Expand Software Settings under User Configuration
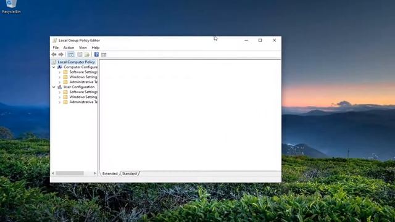Screen dimensions: 395x222 [59, 92]
